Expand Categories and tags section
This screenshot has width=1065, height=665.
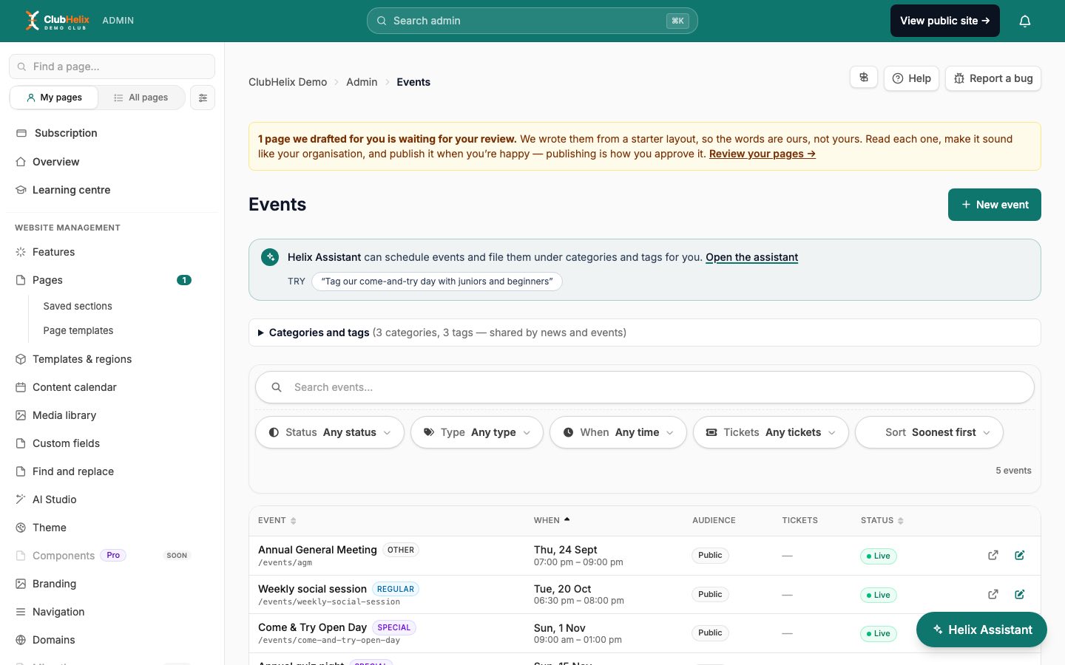(645, 332)
